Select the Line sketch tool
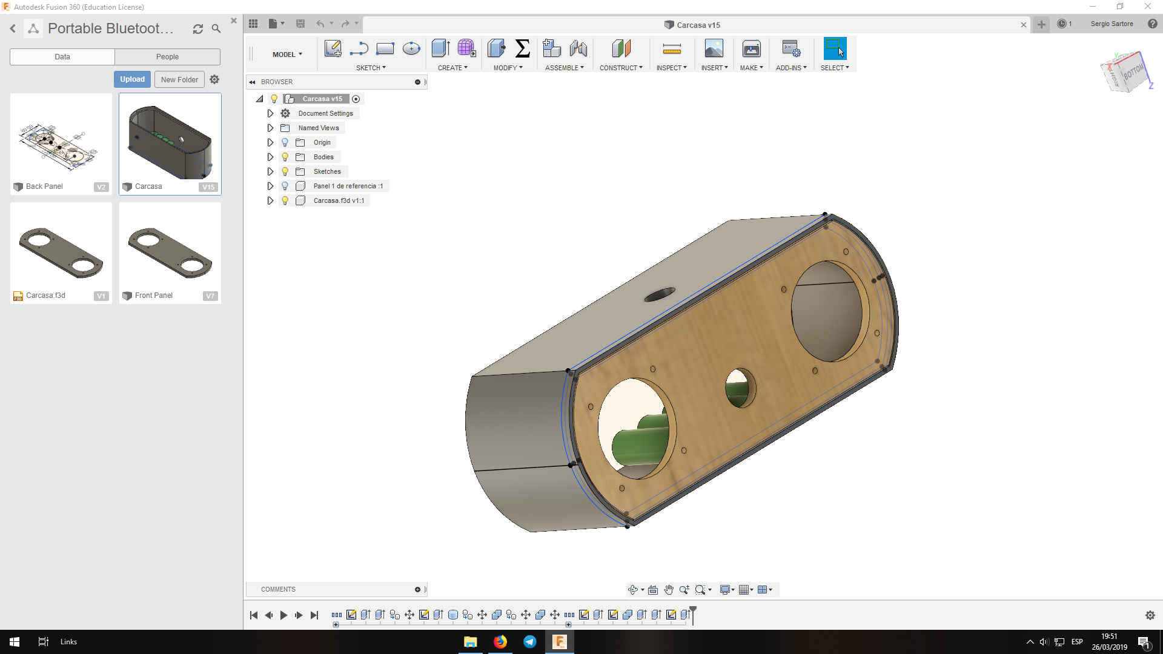This screenshot has width=1163, height=654. coord(359,48)
